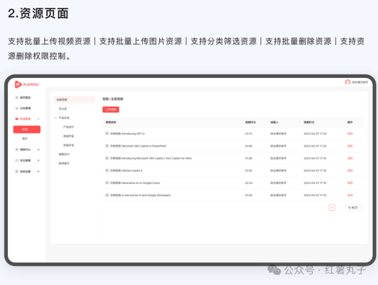Select the 图片 submenu item
378x285 pixels.
25,139
